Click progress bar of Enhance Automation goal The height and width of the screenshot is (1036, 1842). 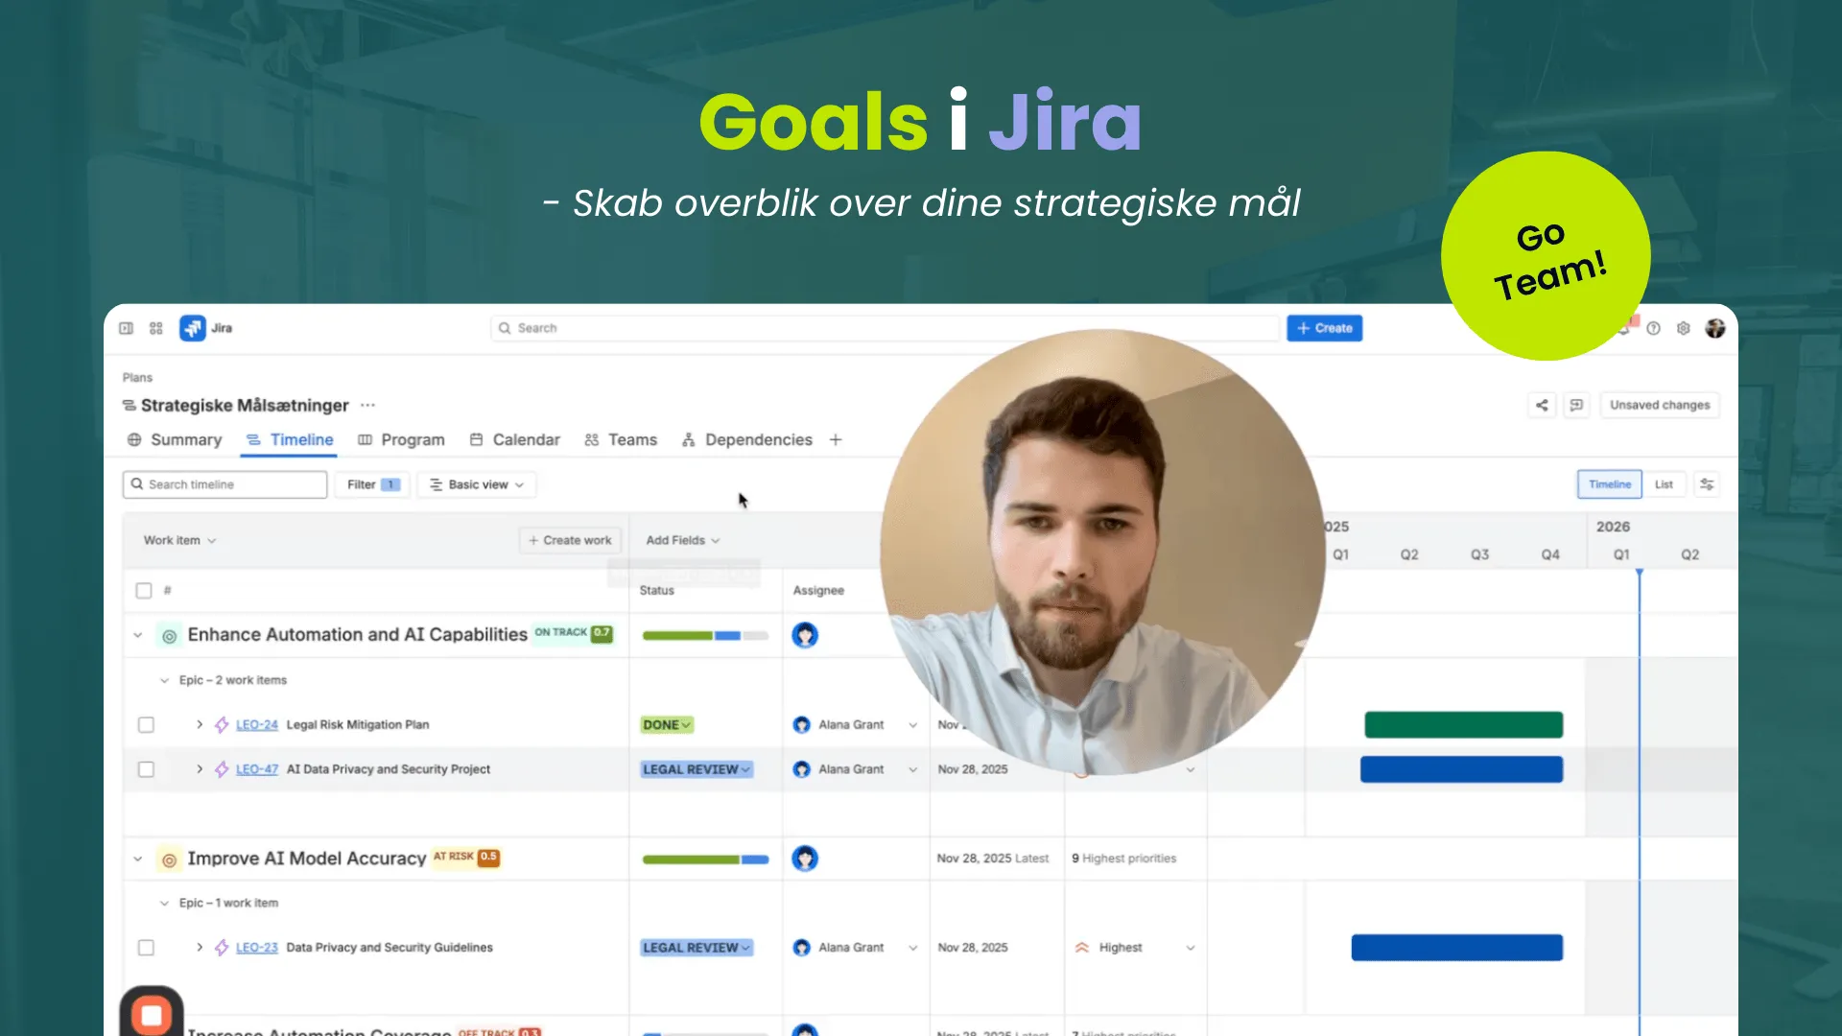coord(705,635)
